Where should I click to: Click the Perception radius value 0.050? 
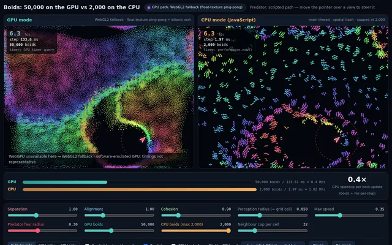(302, 209)
